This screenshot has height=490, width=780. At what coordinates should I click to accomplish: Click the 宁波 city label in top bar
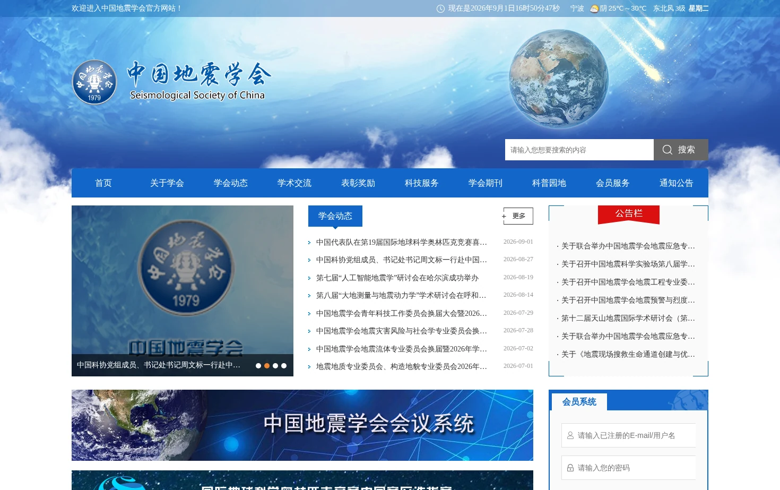tap(577, 8)
